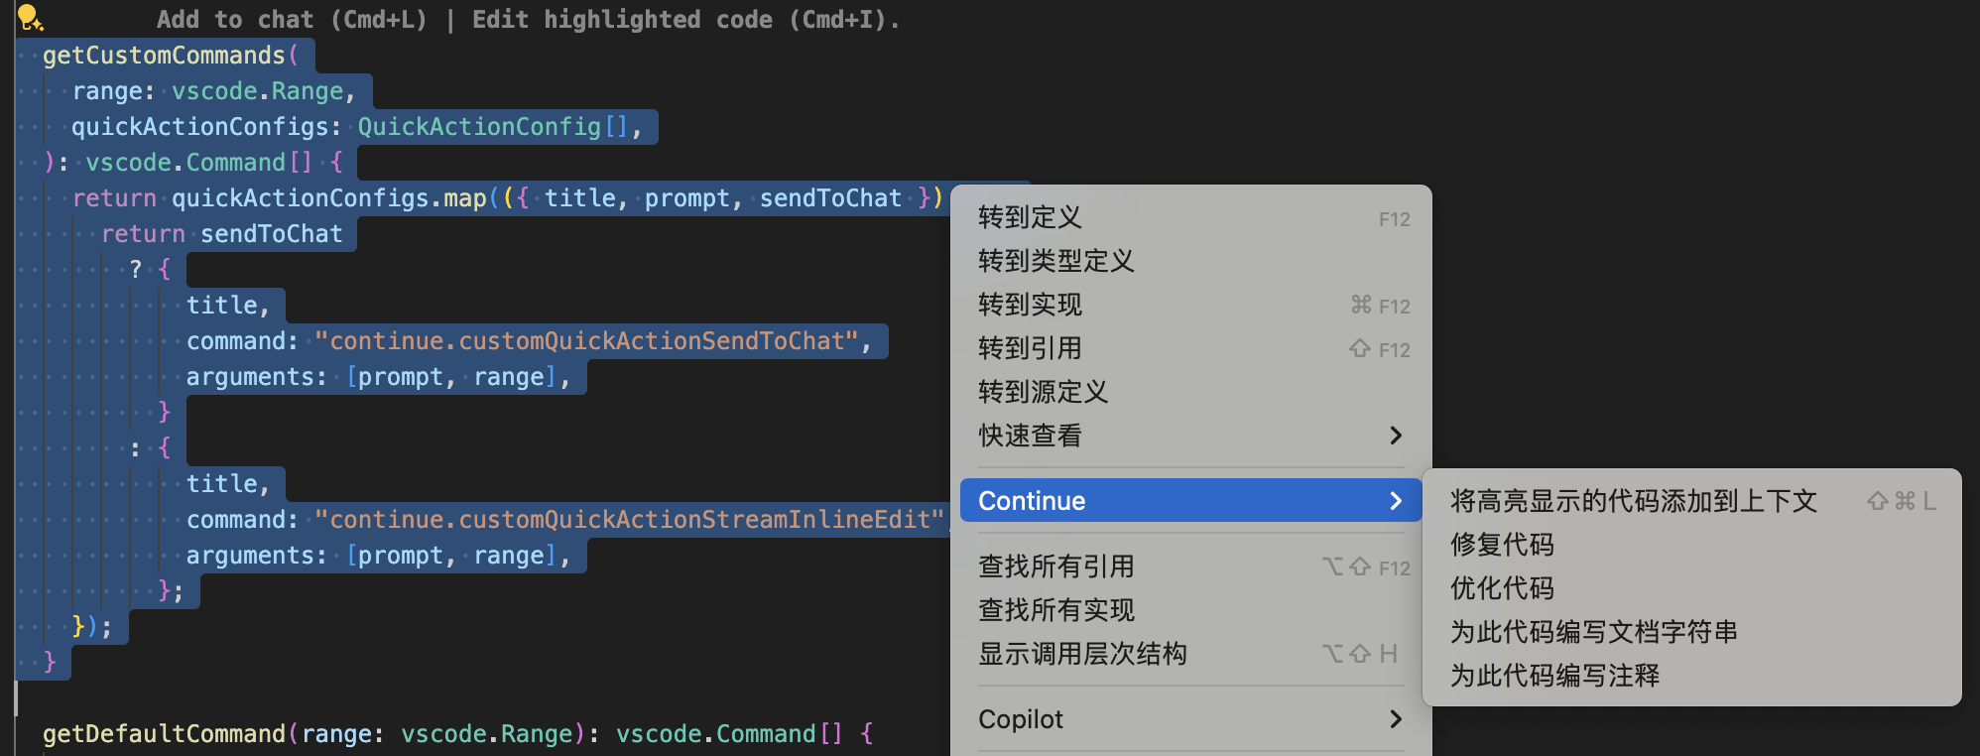Viewport: 1980px width, 756px height.
Task: Click the lightbulb code action icon
Action: point(30,17)
